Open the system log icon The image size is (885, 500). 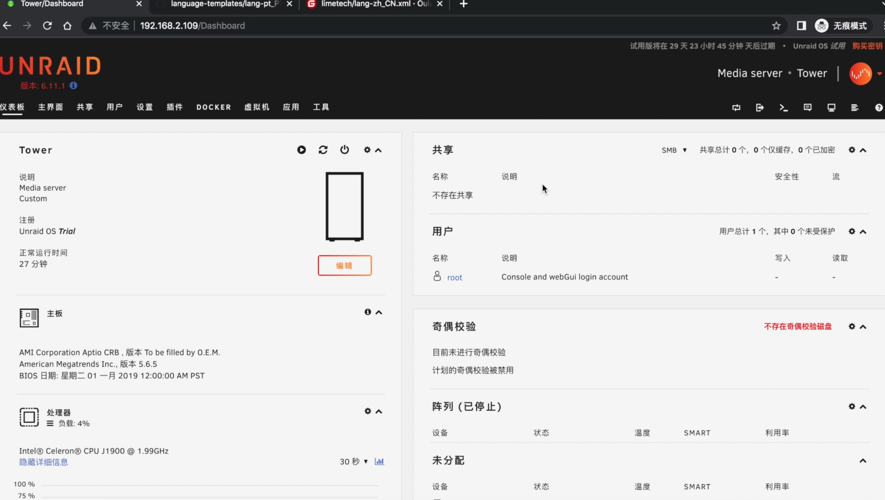point(855,107)
